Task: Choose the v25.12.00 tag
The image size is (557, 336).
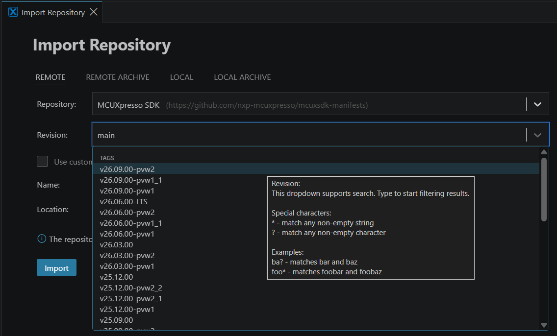Action: [316, 277]
